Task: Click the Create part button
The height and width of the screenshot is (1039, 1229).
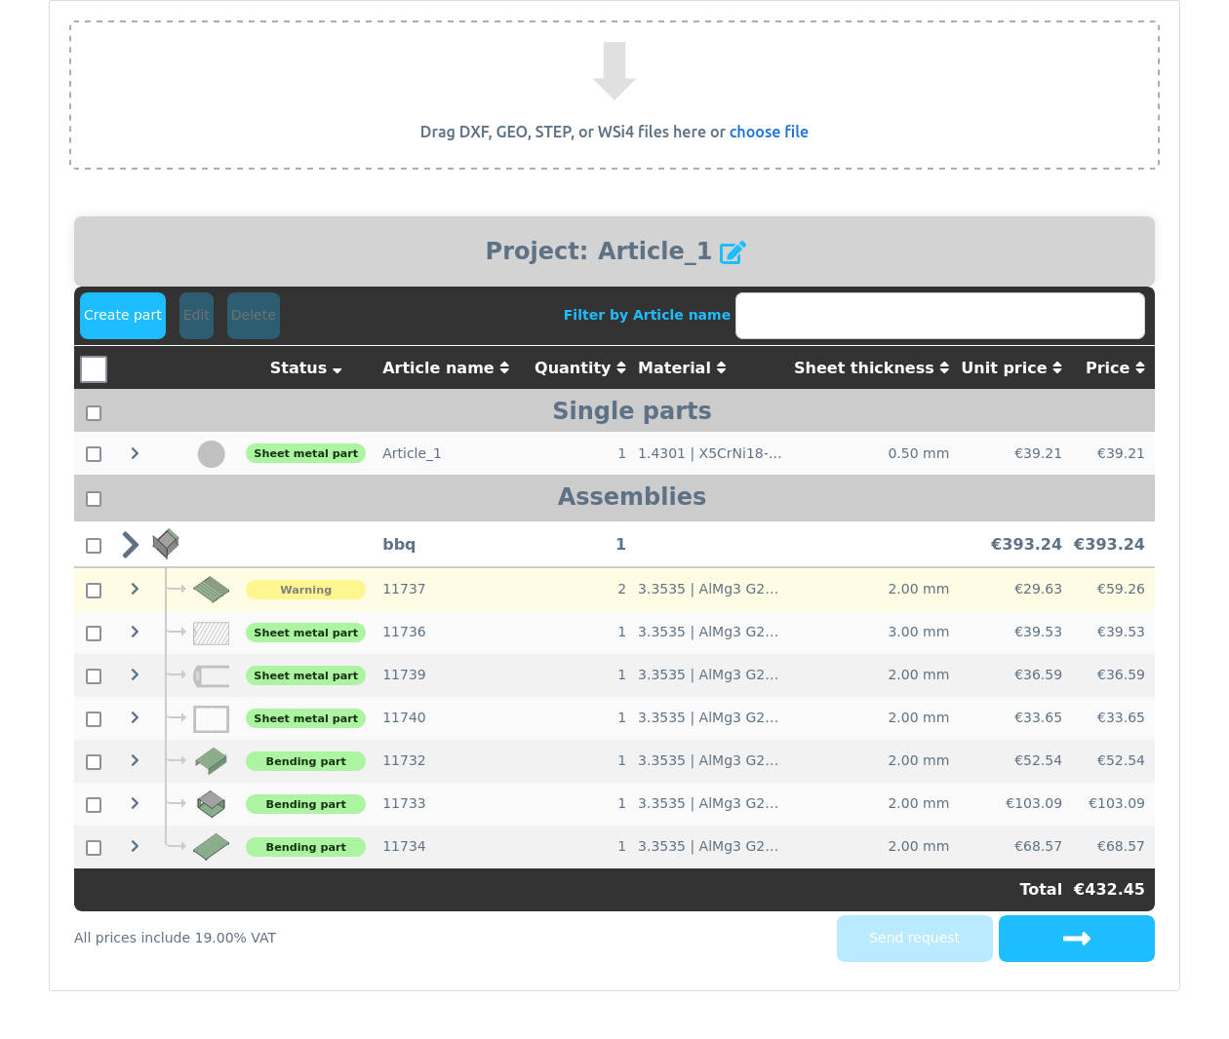Action: 123,316
